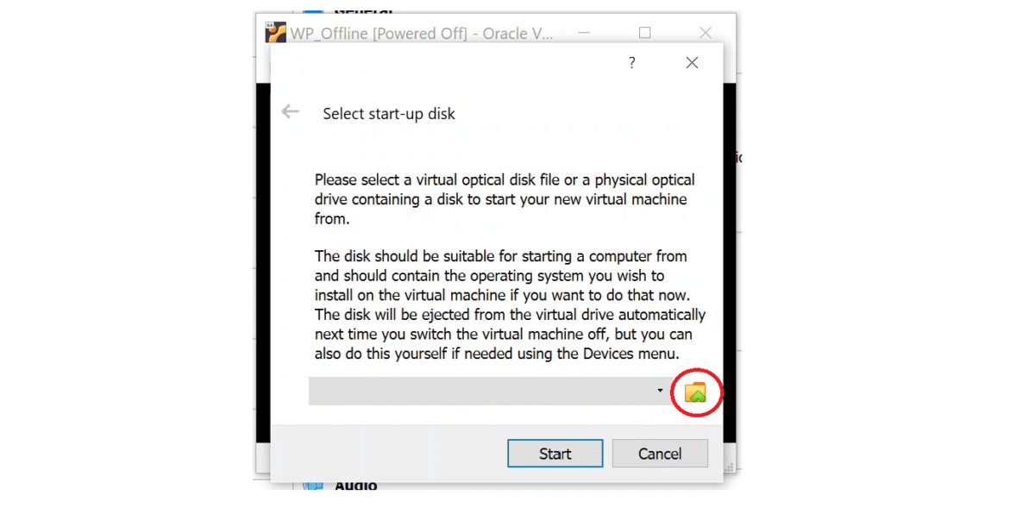Open the Audio section label
1035x508 pixels.
(x=356, y=486)
